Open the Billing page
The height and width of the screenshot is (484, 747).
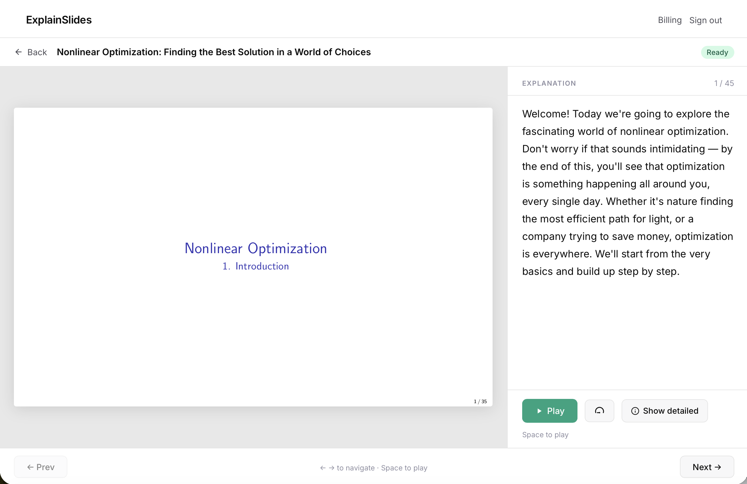669,20
